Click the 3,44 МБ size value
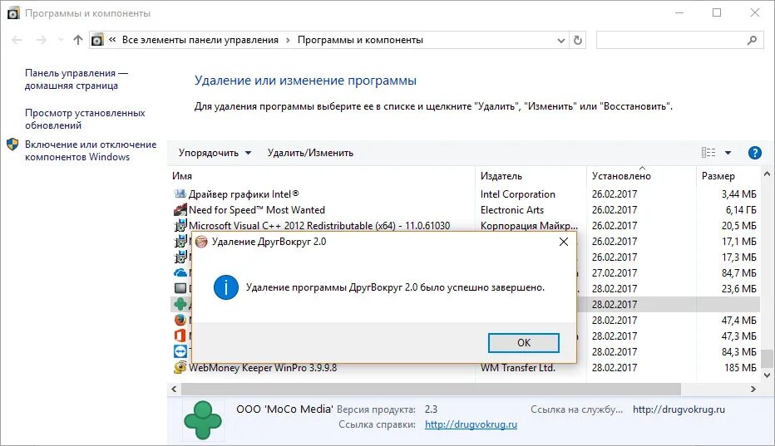The height and width of the screenshot is (446, 775). point(739,194)
